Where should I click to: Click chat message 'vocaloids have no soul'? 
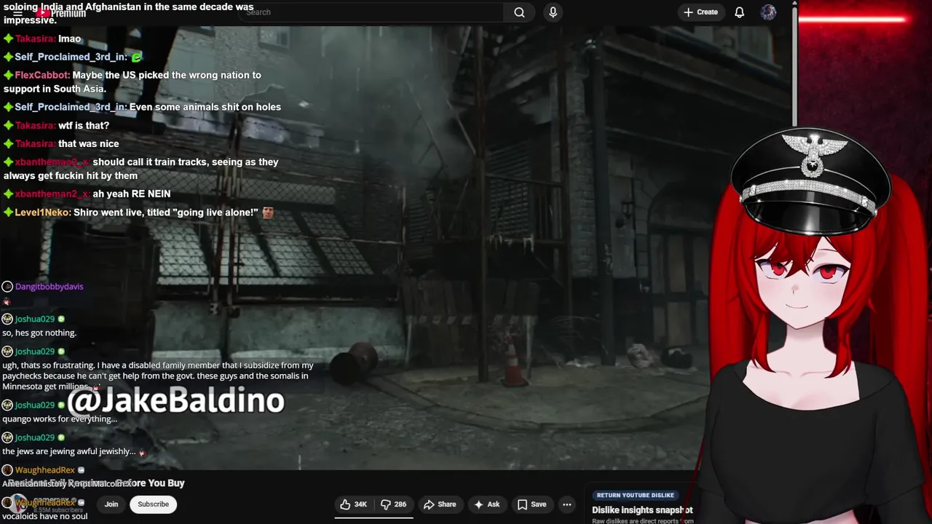coord(45,517)
